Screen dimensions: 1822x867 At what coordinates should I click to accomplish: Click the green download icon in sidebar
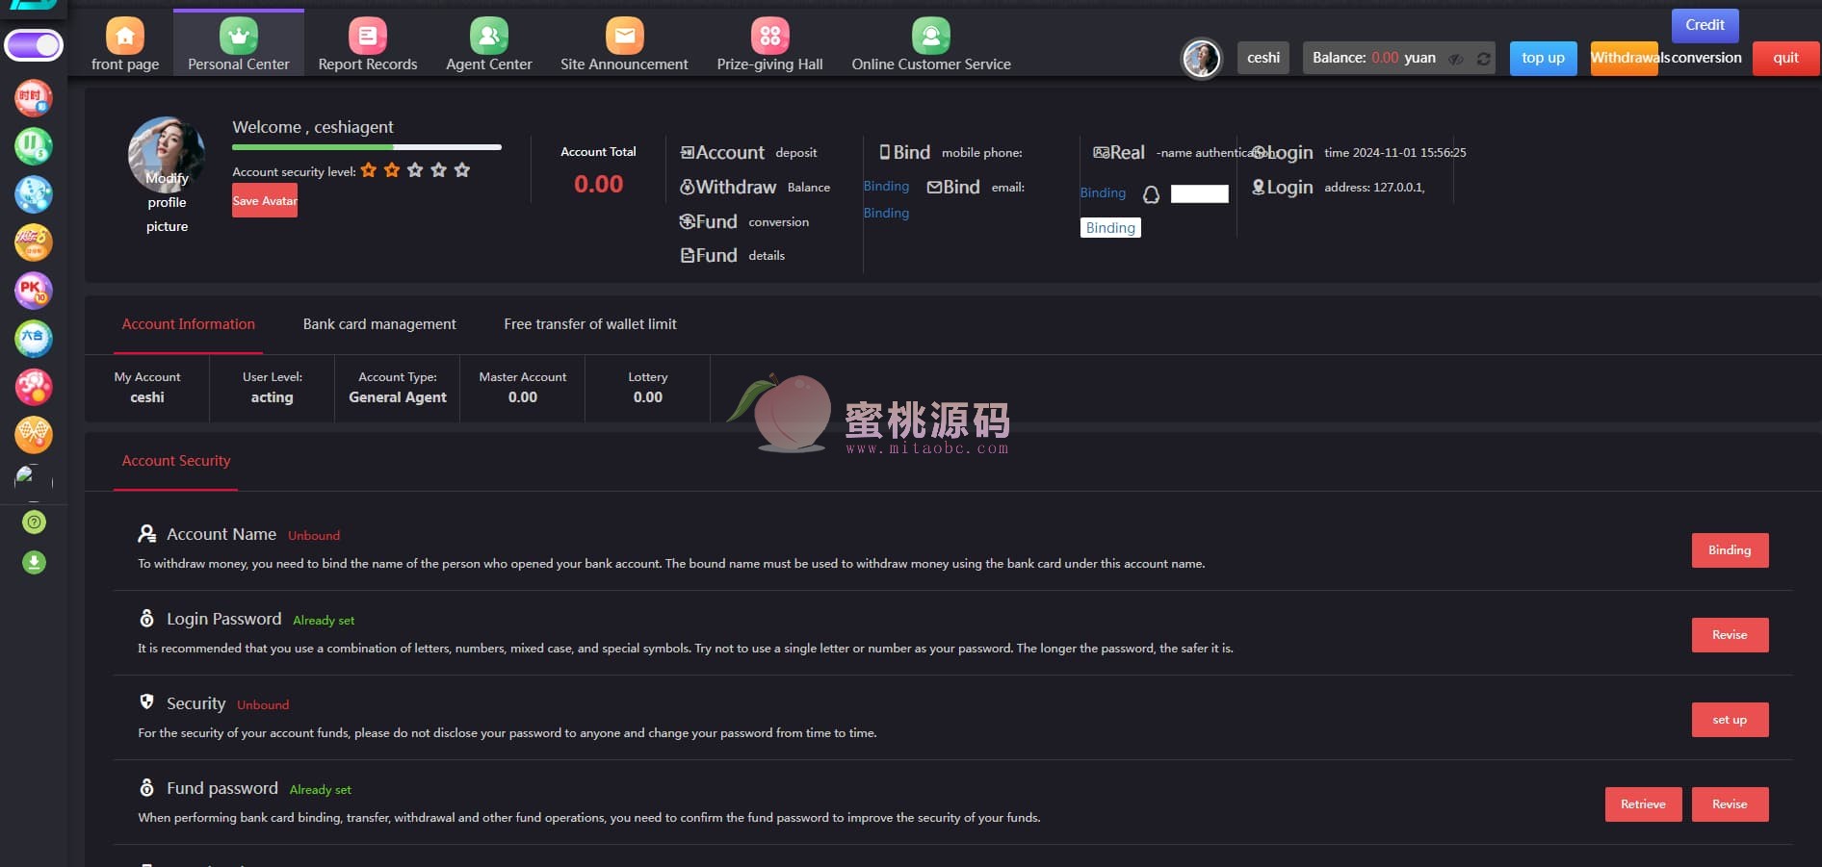coord(34,562)
